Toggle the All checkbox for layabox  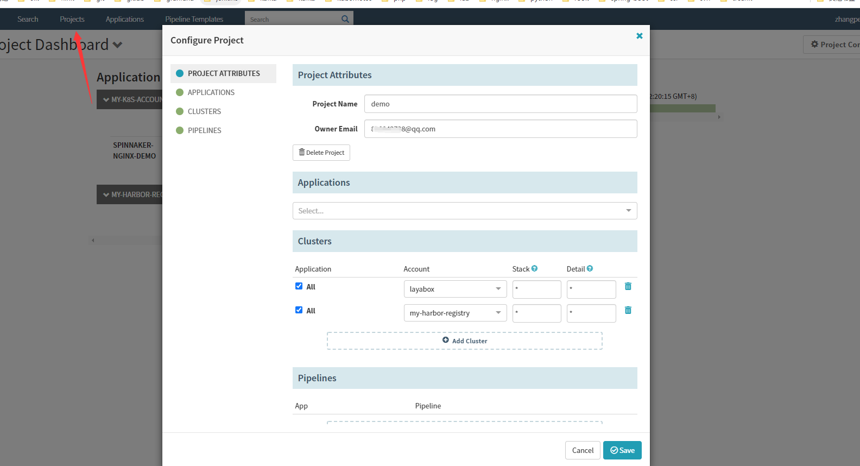tap(299, 286)
